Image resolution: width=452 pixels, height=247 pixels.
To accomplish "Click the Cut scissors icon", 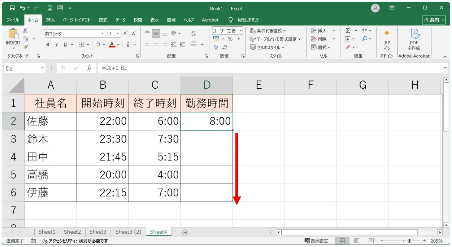I will click(25, 31).
